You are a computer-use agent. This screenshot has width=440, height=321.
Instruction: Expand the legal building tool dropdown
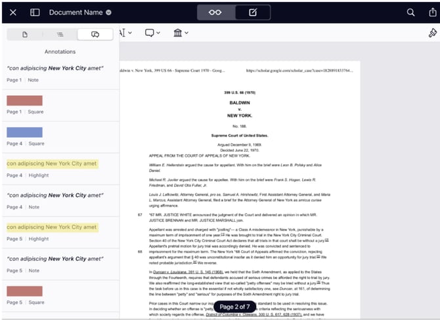(181, 33)
